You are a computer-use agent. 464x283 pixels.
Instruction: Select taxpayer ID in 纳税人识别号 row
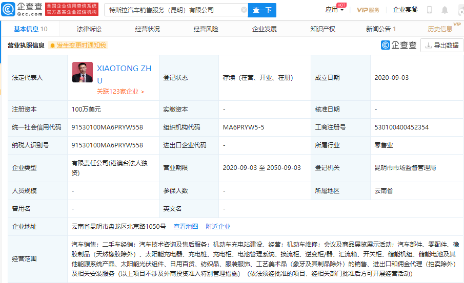coord(107,145)
